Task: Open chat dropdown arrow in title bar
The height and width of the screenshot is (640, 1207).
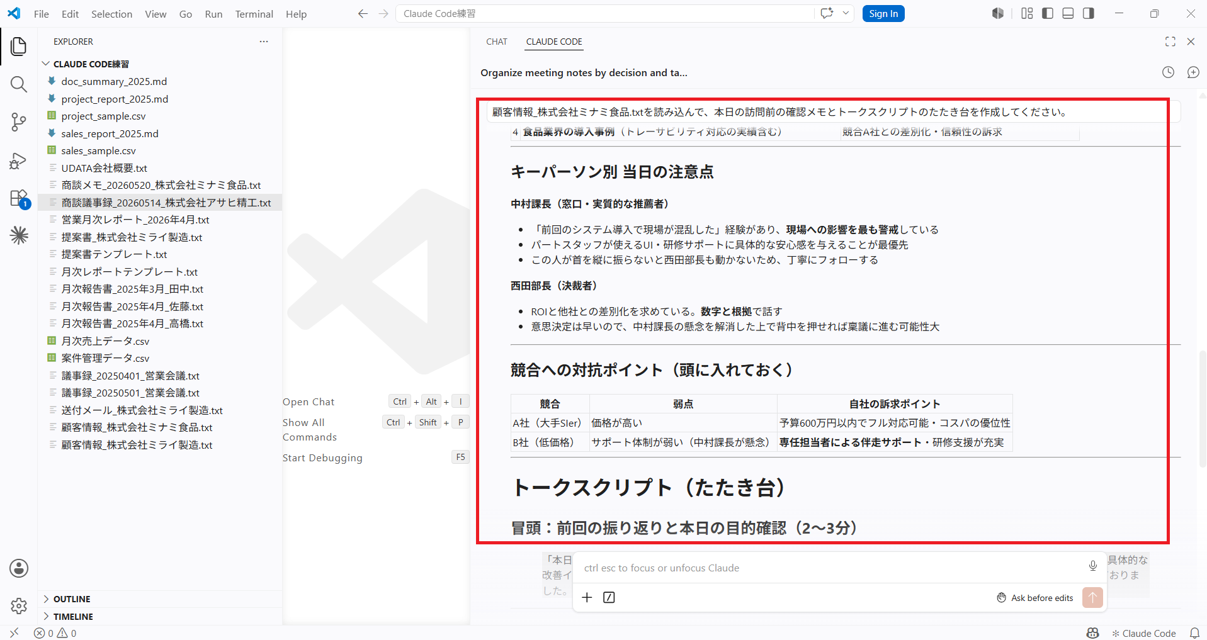Action: coord(846,13)
